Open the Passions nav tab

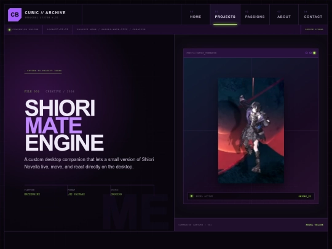255,15
